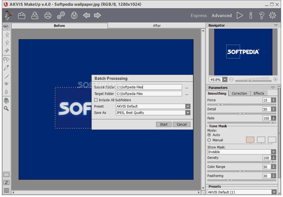Browse for Source Folder
The image size is (283, 197).
pos(187,88)
